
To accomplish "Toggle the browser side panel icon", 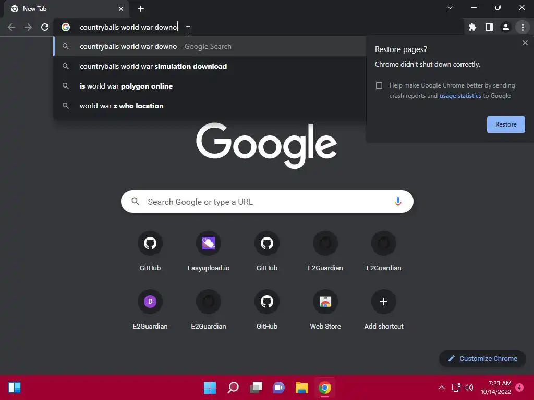I will pos(489,27).
